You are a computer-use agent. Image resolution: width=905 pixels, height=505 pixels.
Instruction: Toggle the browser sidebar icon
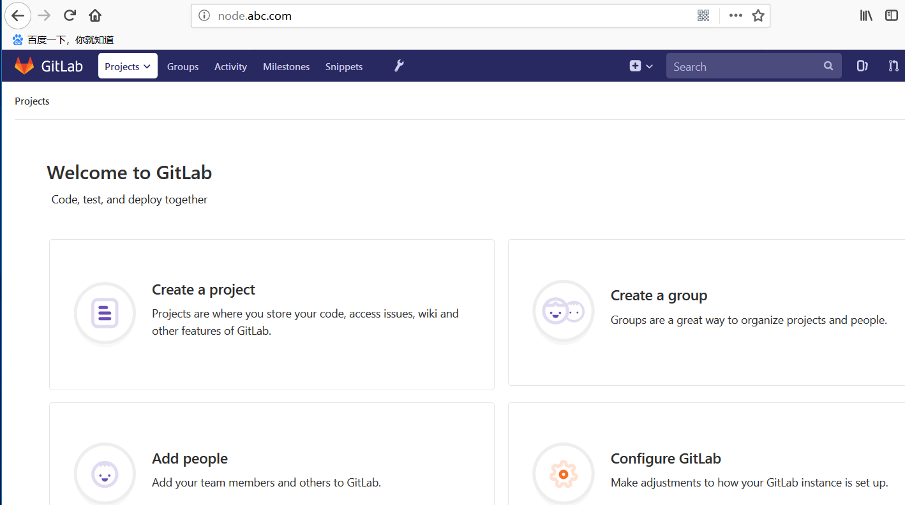pos(892,15)
